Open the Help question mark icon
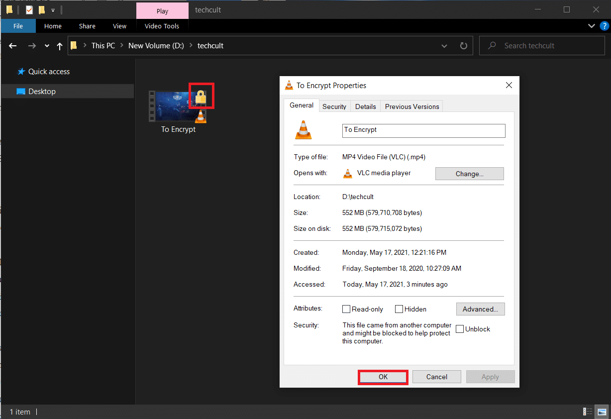This screenshot has width=611, height=419. [x=604, y=26]
